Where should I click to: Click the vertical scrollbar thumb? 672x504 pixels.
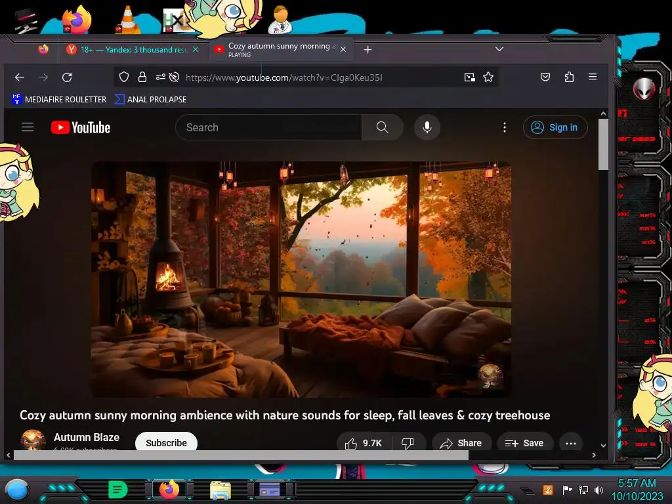(x=603, y=144)
